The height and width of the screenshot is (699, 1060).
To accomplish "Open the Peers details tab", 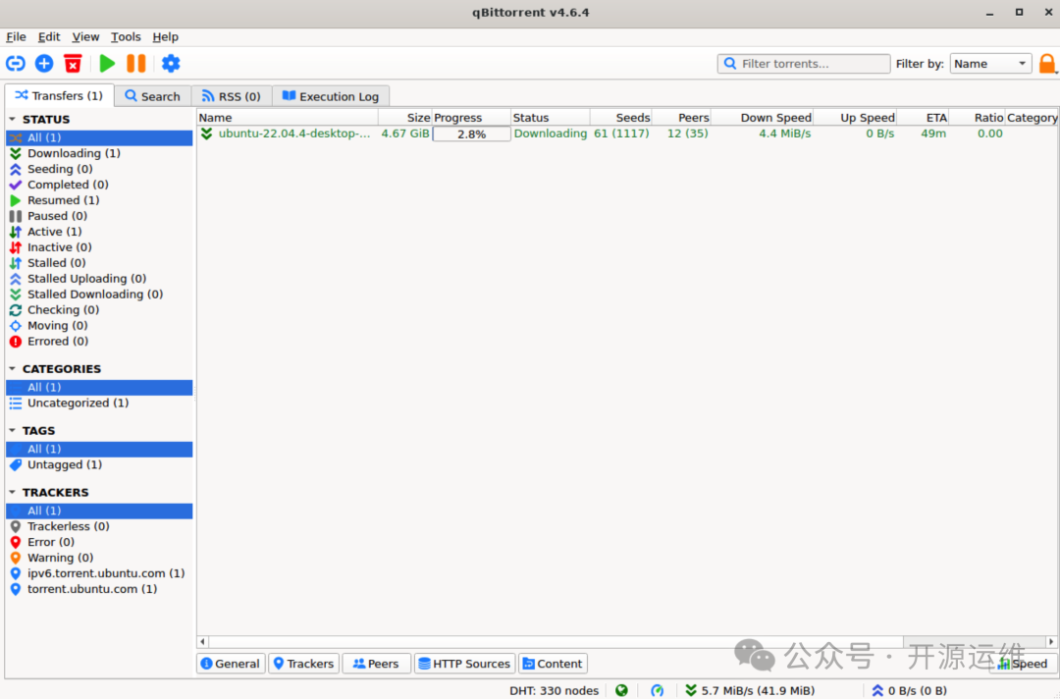I will tap(376, 664).
